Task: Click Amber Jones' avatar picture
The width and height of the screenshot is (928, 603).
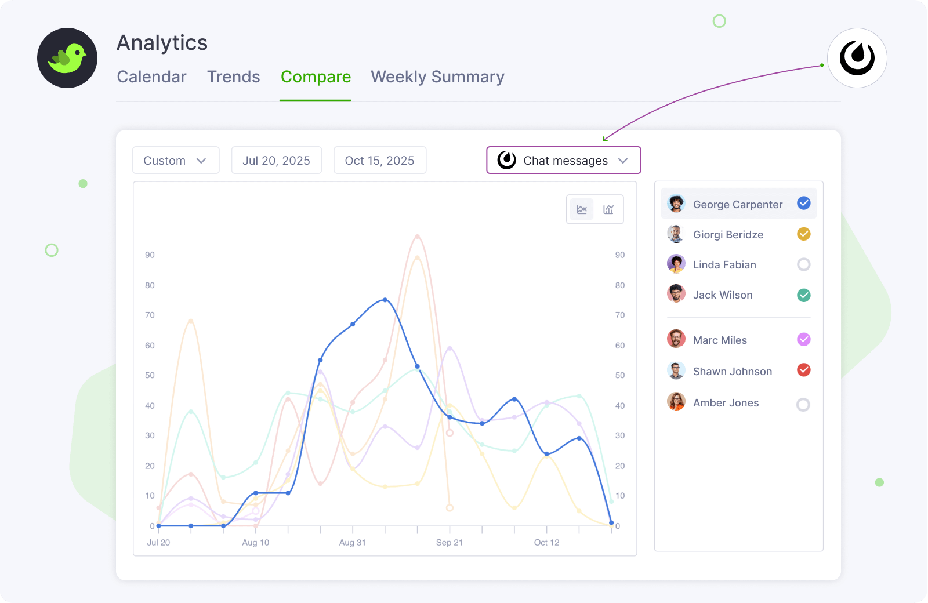Action: coord(676,402)
